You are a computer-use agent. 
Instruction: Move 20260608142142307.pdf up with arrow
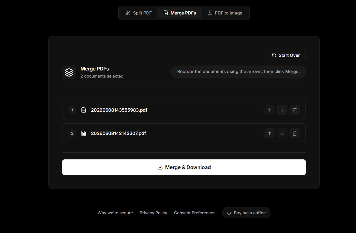[x=270, y=133]
